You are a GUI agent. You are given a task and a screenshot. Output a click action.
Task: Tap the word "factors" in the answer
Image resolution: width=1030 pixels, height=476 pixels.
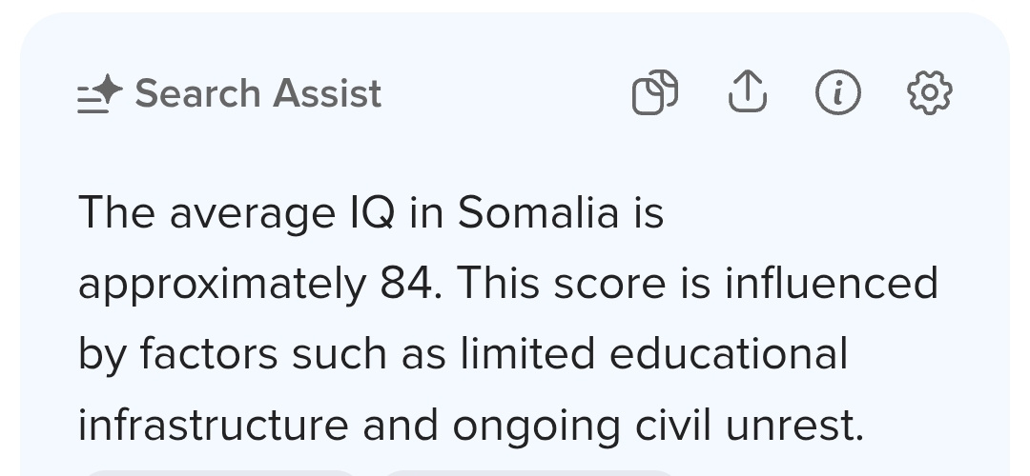[210, 353]
